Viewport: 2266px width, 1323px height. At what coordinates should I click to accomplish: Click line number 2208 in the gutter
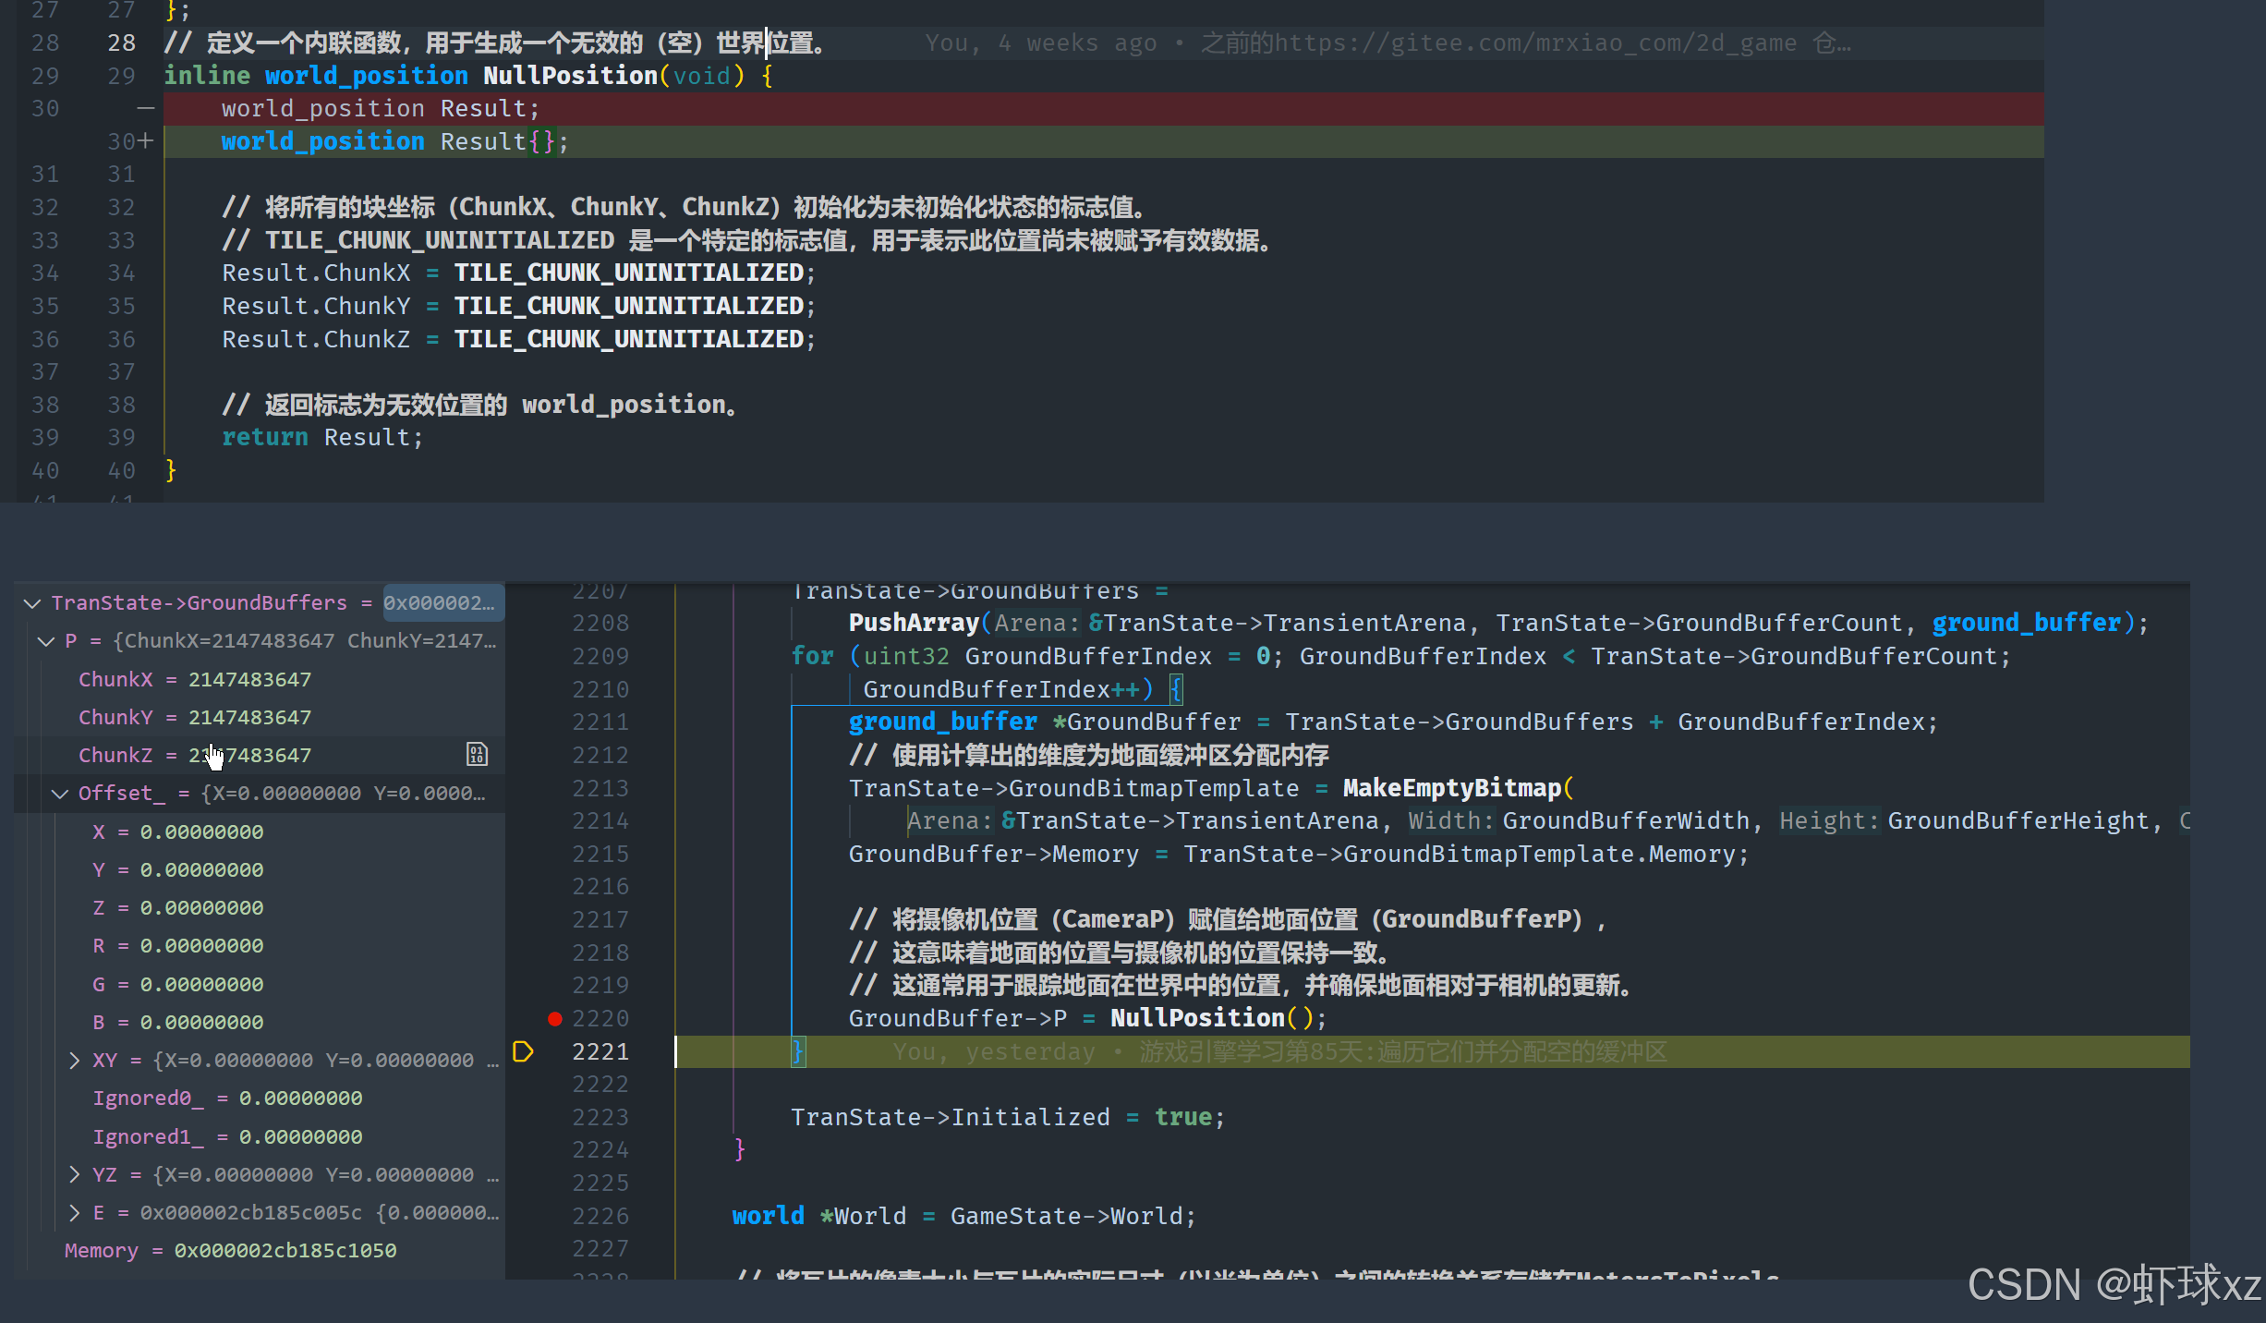[x=600, y=624]
